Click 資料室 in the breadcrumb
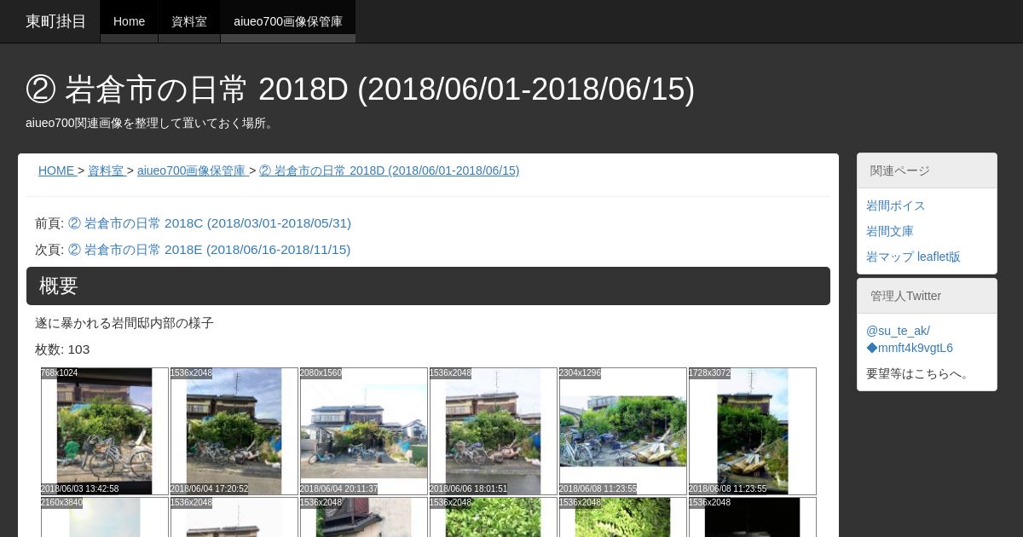The width and height of the screenshot is (1023, 537). [x=106, y=170]
